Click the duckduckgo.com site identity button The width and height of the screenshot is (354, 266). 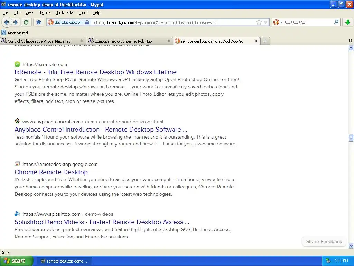[x=68, y=22]
